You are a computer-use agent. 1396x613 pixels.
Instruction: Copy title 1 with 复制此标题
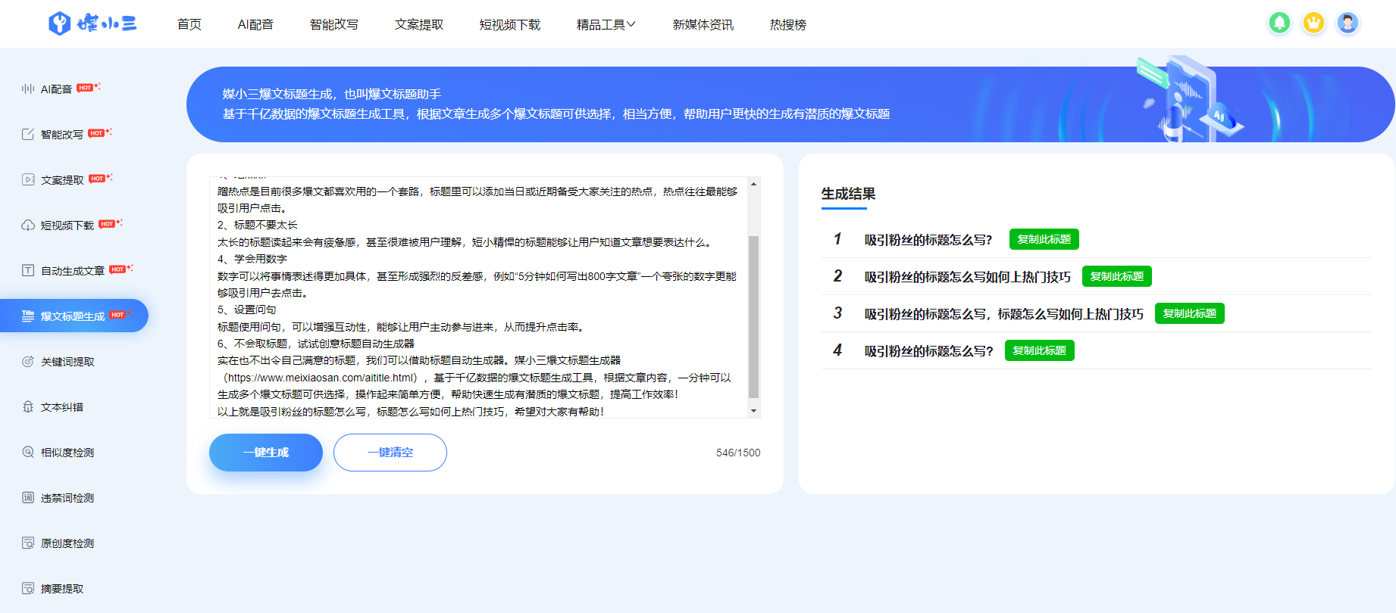(x=1044, y=239)
